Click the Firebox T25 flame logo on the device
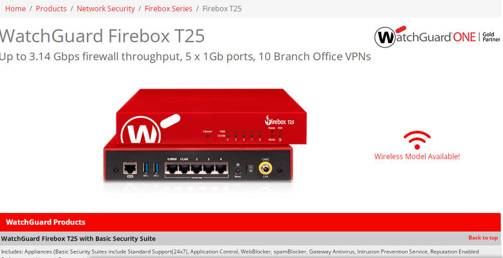This screenshot has height=258, width=503. pos(279,121)
